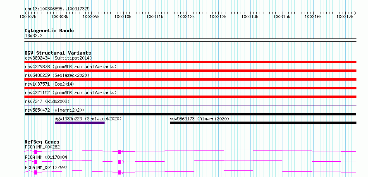The width and height of the screenshot is (368, 177).
Task: Click the second exon of PCCA|NM_001127692
Action: (119, 172)
